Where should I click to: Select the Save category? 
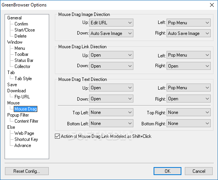click(12, 85)
